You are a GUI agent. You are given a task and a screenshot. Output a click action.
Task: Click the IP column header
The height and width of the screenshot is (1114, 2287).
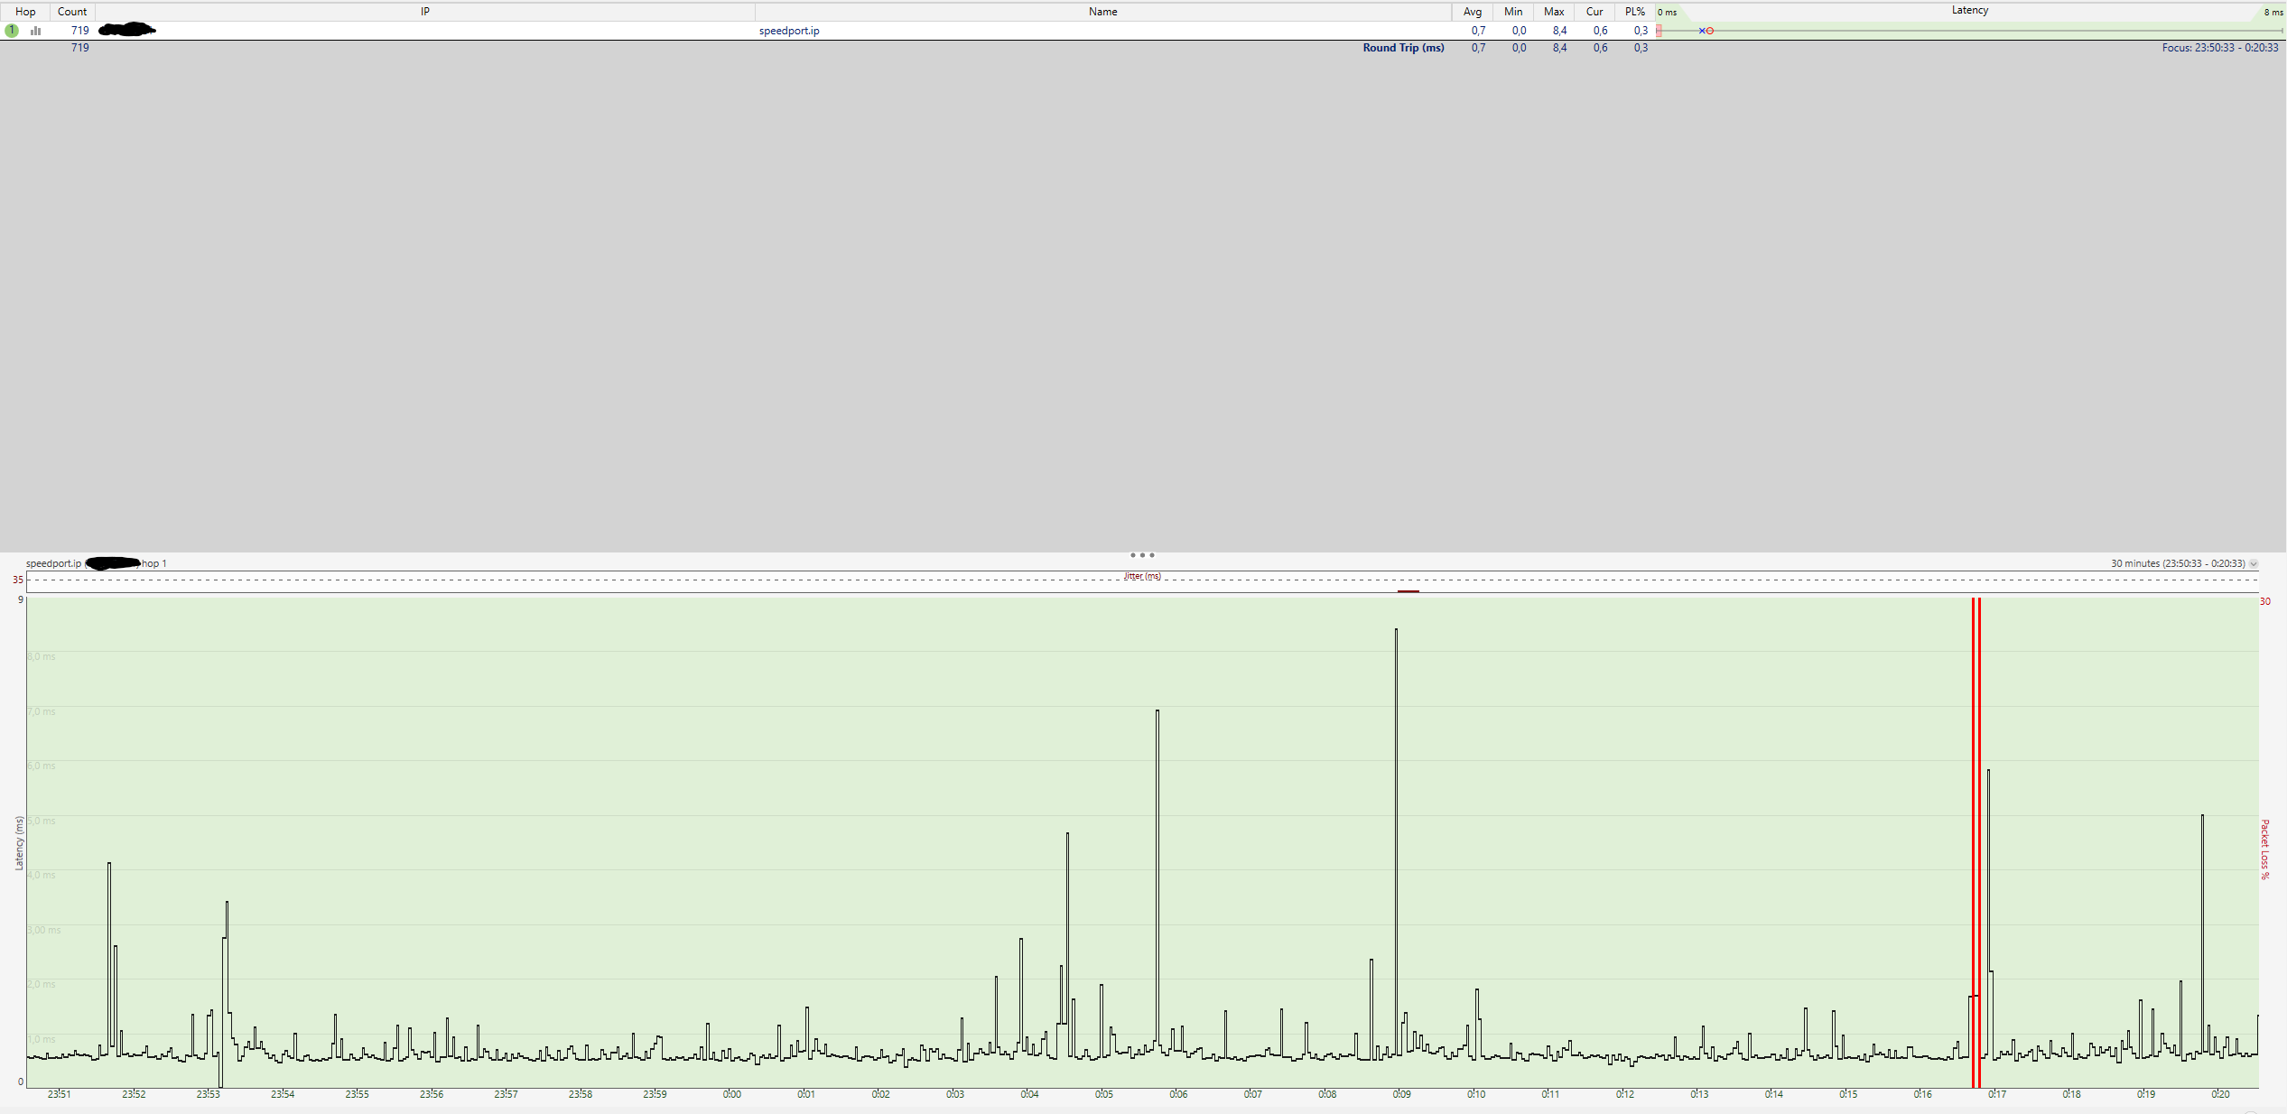pyautogui.click(x=425, y=12)
